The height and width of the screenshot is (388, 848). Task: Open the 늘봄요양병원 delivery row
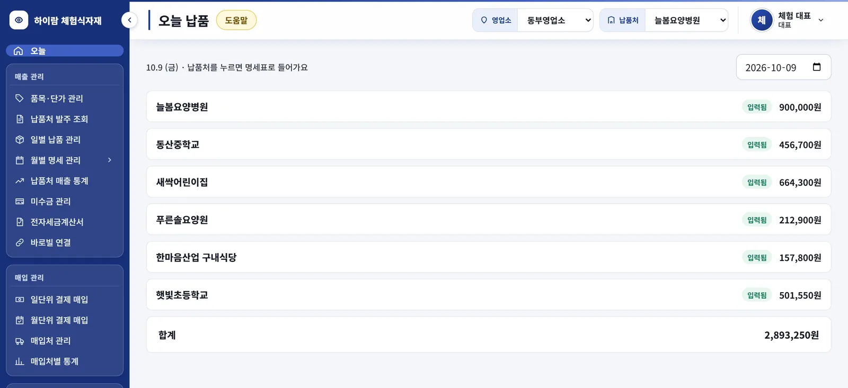[489, 106]
